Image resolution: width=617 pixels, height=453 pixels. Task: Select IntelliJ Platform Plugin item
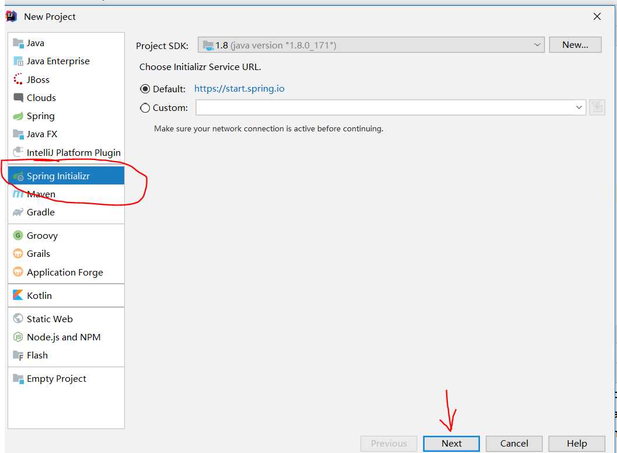pyautogui.click(x=66, y=152)
